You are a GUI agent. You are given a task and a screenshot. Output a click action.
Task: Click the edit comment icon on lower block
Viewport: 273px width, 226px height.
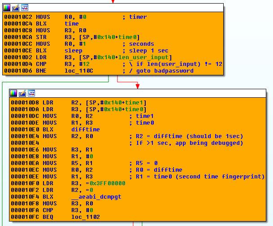22,93
